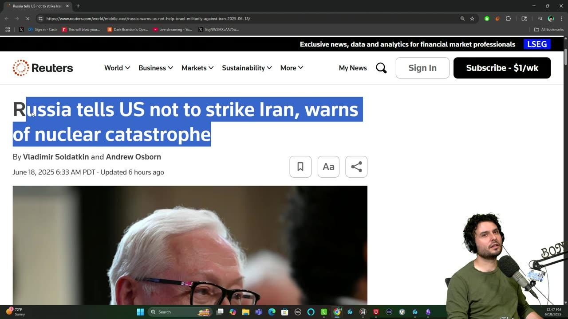Open Reuters search magnifier icon
The width and height of the screenshot is (568, 319).
[381, 68]
